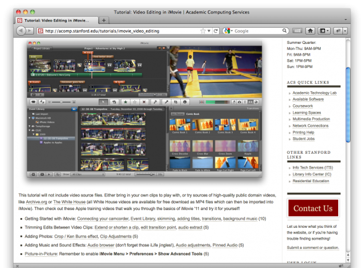Open the Academic Technology Lab link

[315, 93]
